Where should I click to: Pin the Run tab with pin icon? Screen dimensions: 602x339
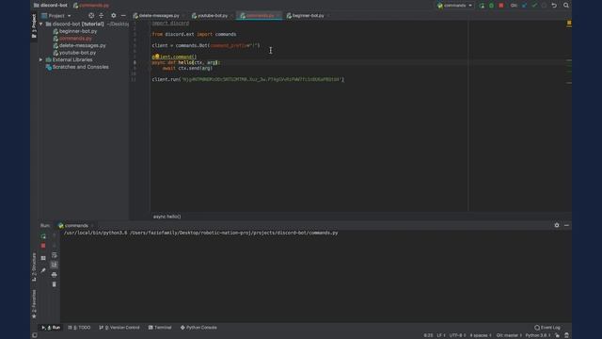click(x=43, y=270)
